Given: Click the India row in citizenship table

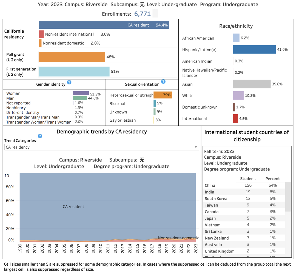Looking at the screenshot, I should point(244,192).
